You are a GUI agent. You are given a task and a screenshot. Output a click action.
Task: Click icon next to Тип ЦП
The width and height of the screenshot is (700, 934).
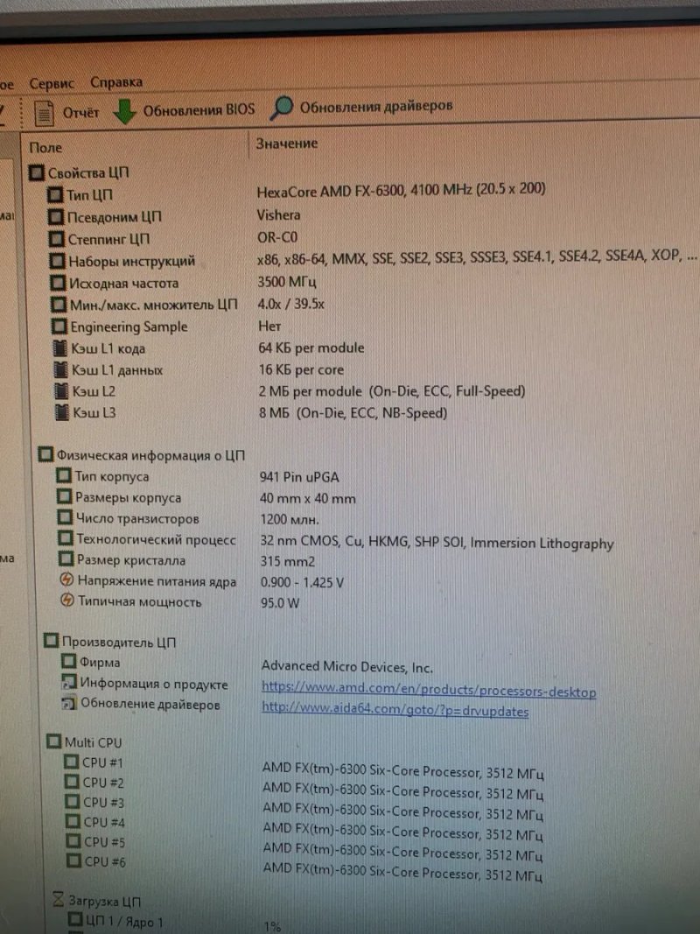(x=55, y=194)
